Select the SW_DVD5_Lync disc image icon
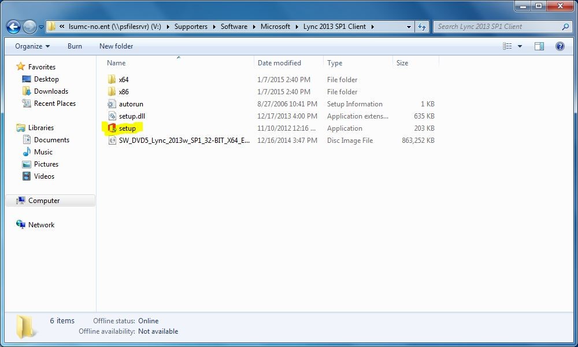This screenshot has width=578, height=347. (112, 141)
